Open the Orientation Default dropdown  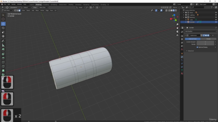coord(26,7)
